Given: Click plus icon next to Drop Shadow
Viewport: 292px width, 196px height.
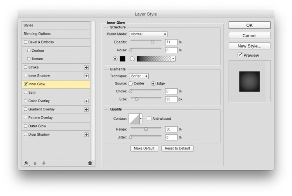Looking at the screenshot, I should click(86, 135).
